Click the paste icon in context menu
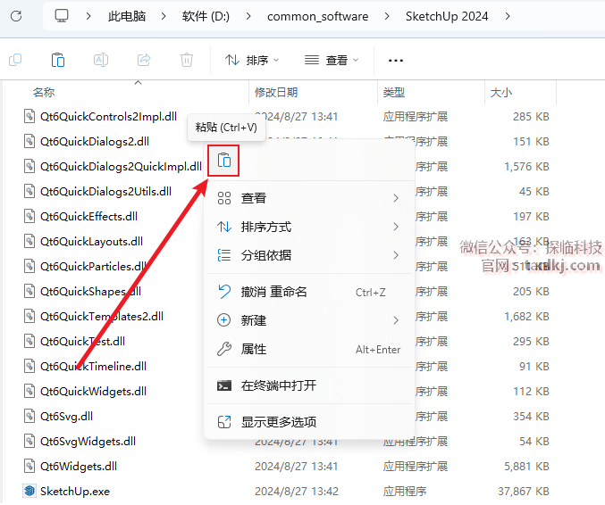The height and width of the screenshot is (505, 605). [223, 161]
